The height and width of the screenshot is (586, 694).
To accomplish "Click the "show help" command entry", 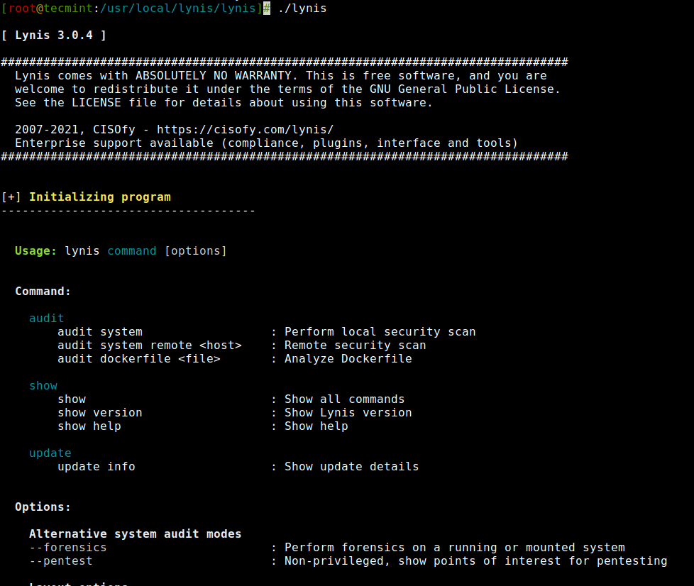I will tap(89, 426).
